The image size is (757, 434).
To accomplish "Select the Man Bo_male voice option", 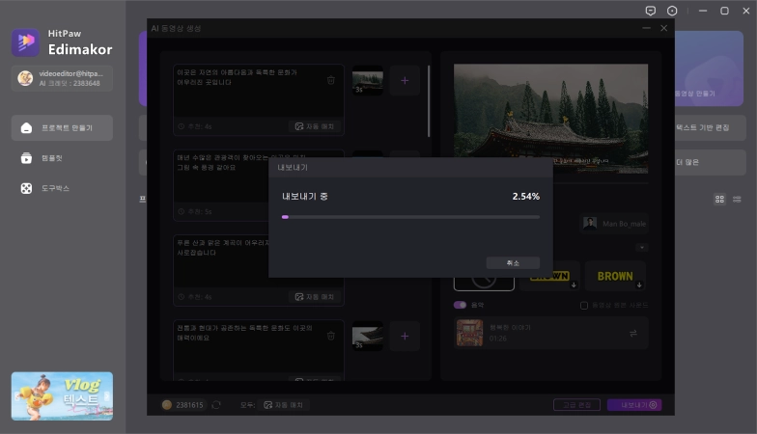I will pos(614,224).
